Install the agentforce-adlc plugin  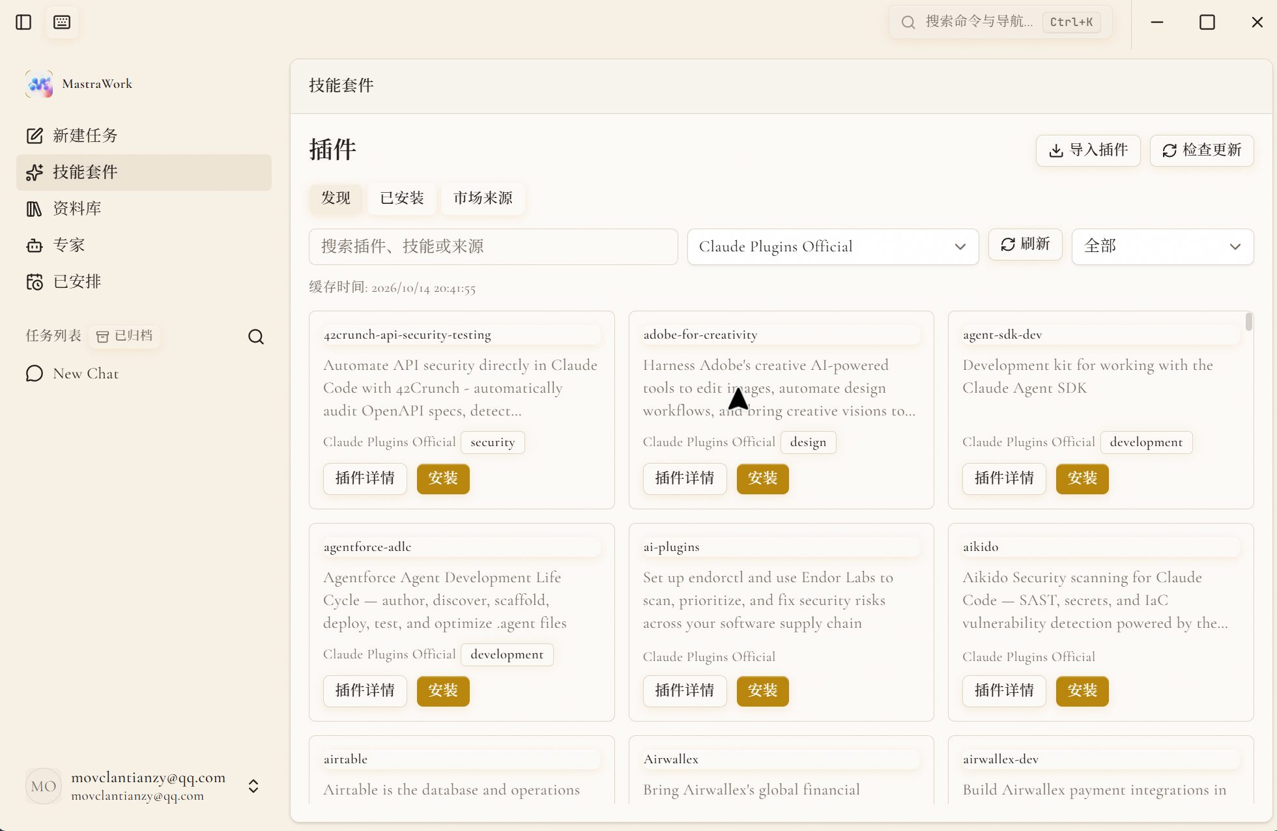pyautogui.click(x=443, y=691)
